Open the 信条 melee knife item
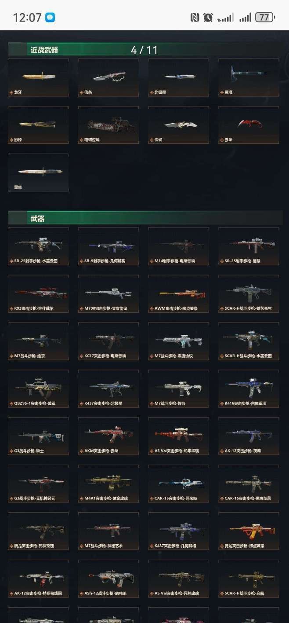 pos(108,77)
